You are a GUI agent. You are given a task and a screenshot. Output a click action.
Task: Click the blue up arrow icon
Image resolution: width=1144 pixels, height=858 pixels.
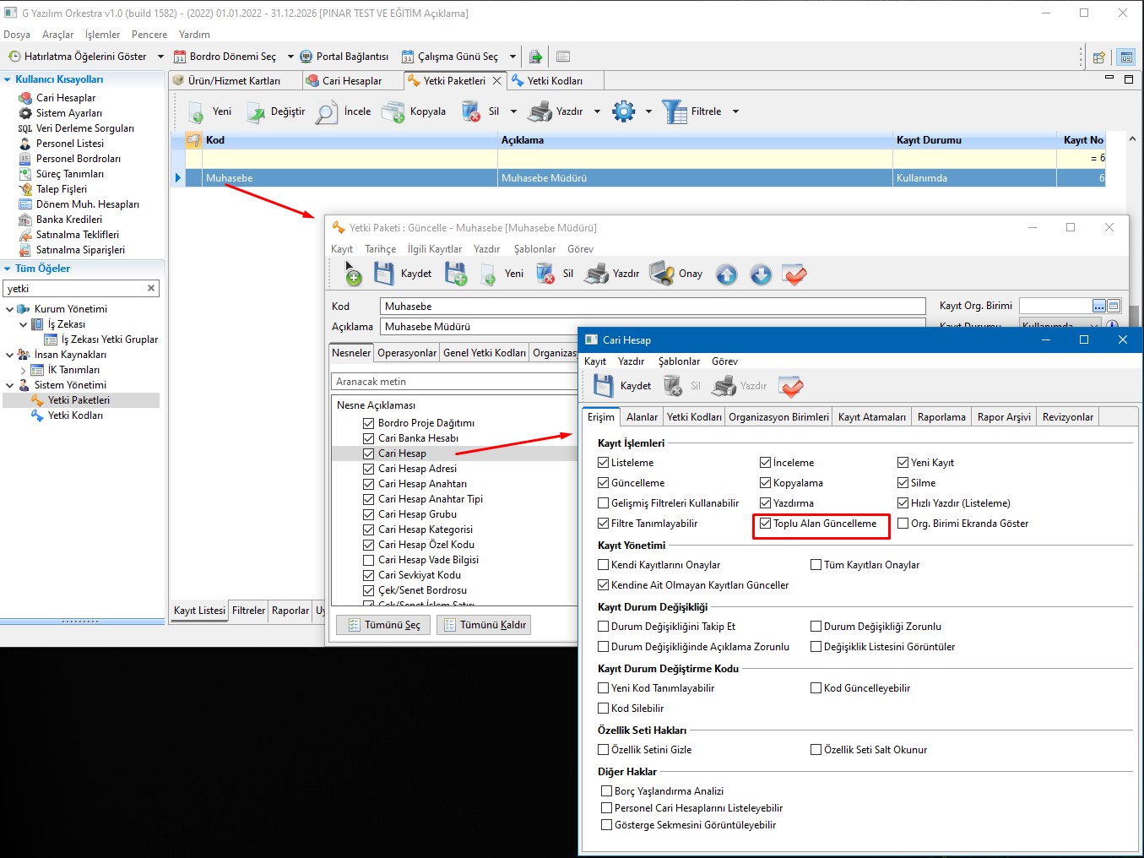pos(726,274)
